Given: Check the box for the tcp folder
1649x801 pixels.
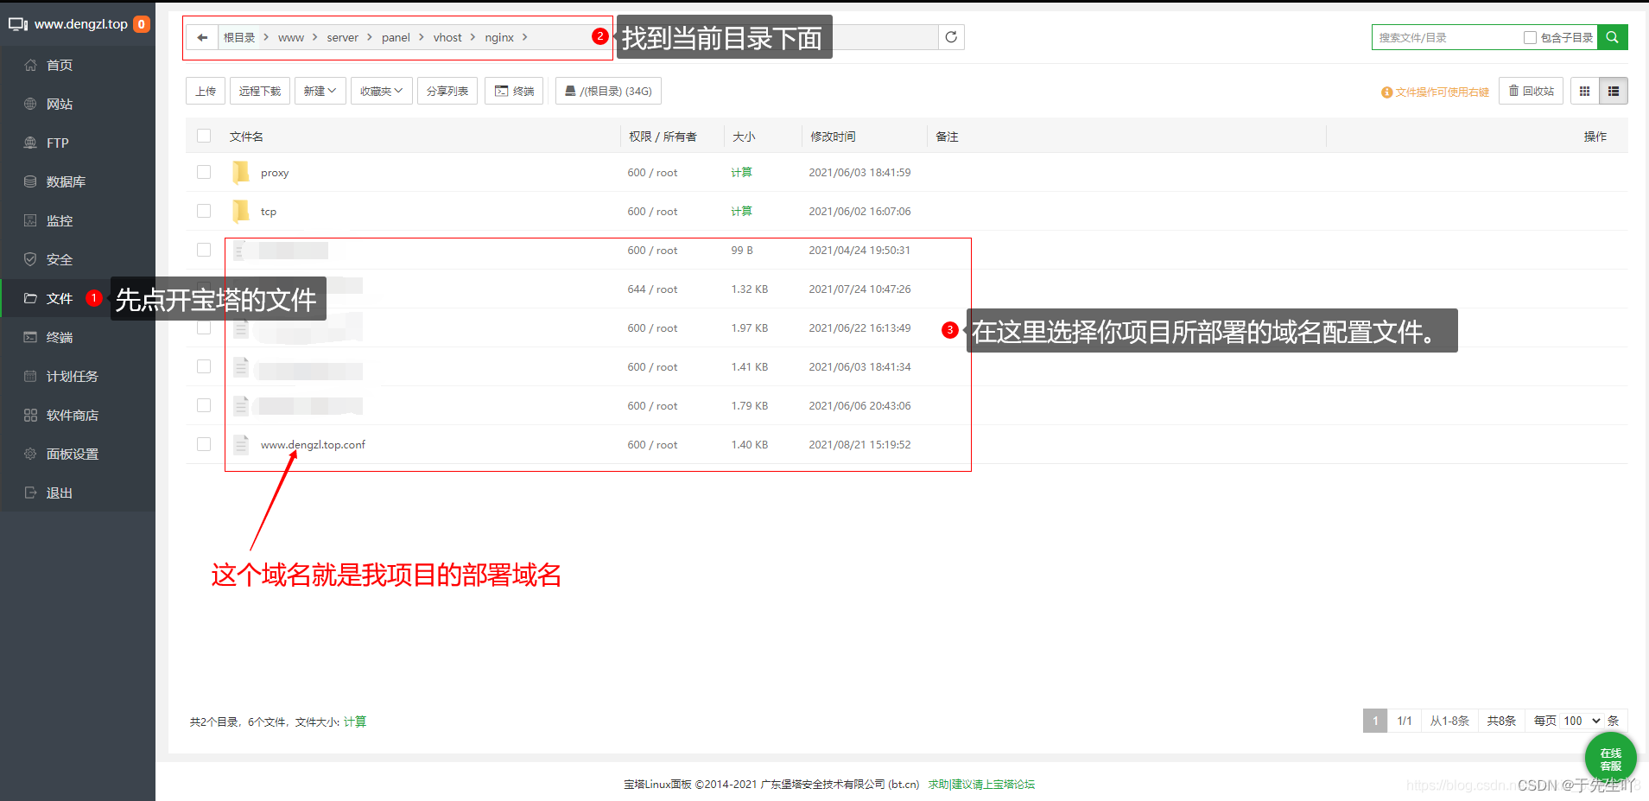Looking at the screenshot, I should [x=204, y=211].
